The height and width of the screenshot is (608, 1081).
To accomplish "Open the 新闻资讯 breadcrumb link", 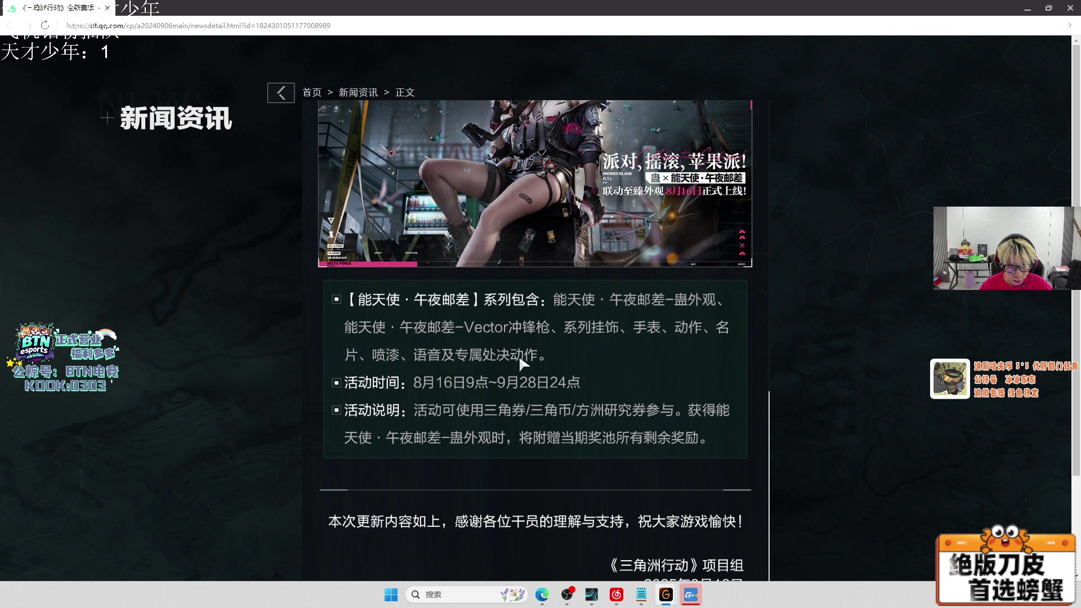I will tap(358, 92).
